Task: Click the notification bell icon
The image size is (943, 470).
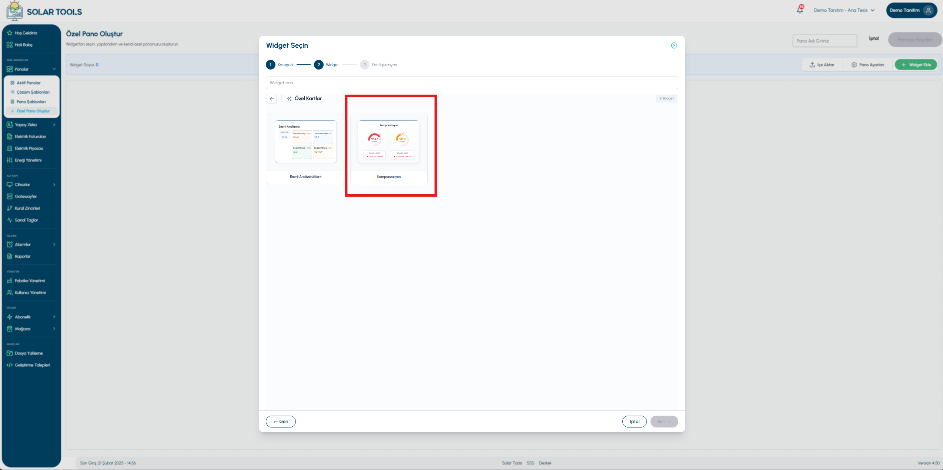Action: tap(800, 10)
